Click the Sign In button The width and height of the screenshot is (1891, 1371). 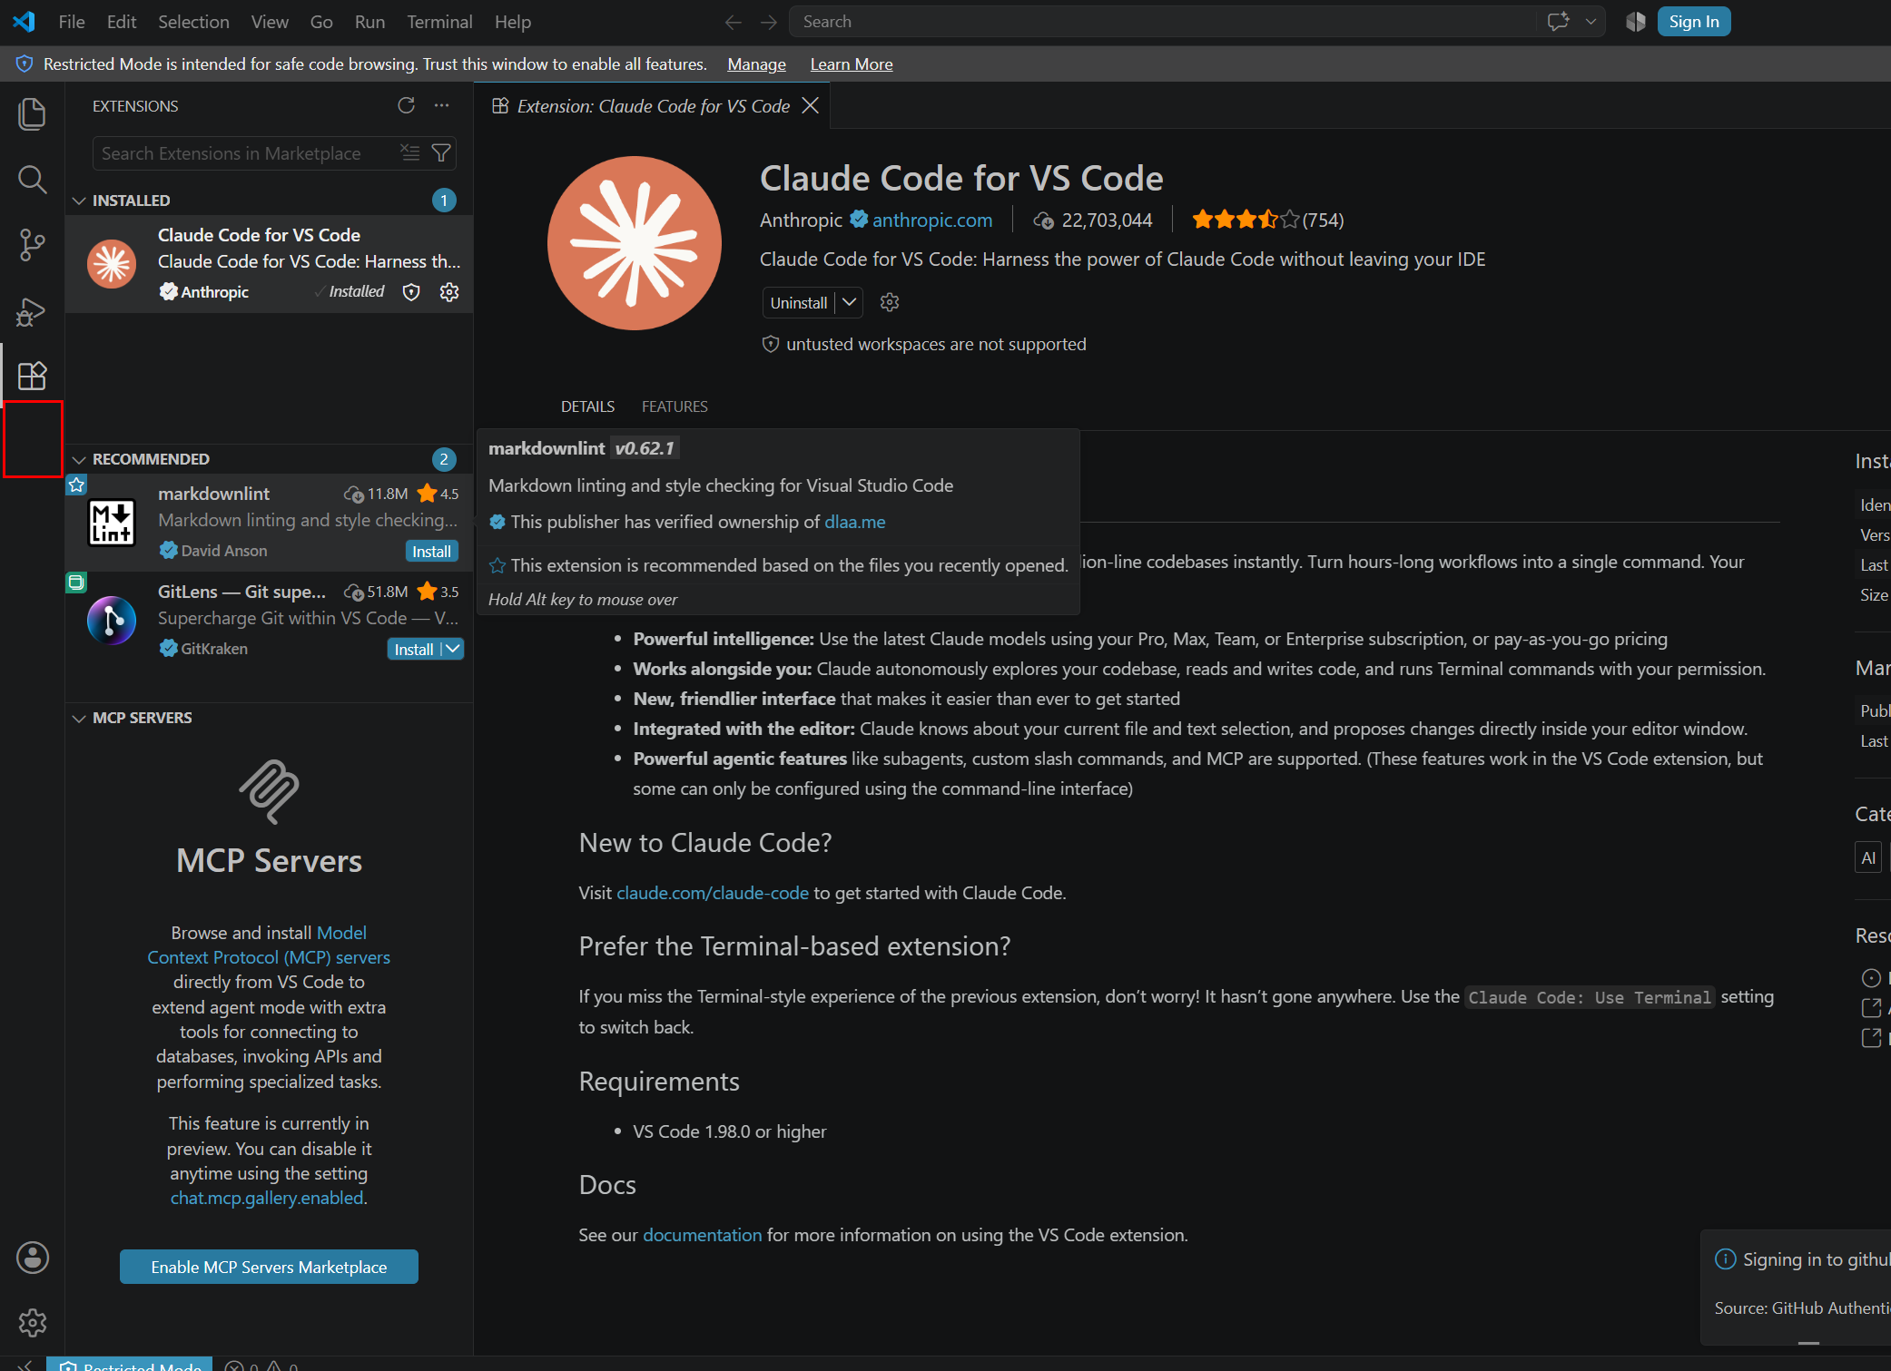[1694, 22]
